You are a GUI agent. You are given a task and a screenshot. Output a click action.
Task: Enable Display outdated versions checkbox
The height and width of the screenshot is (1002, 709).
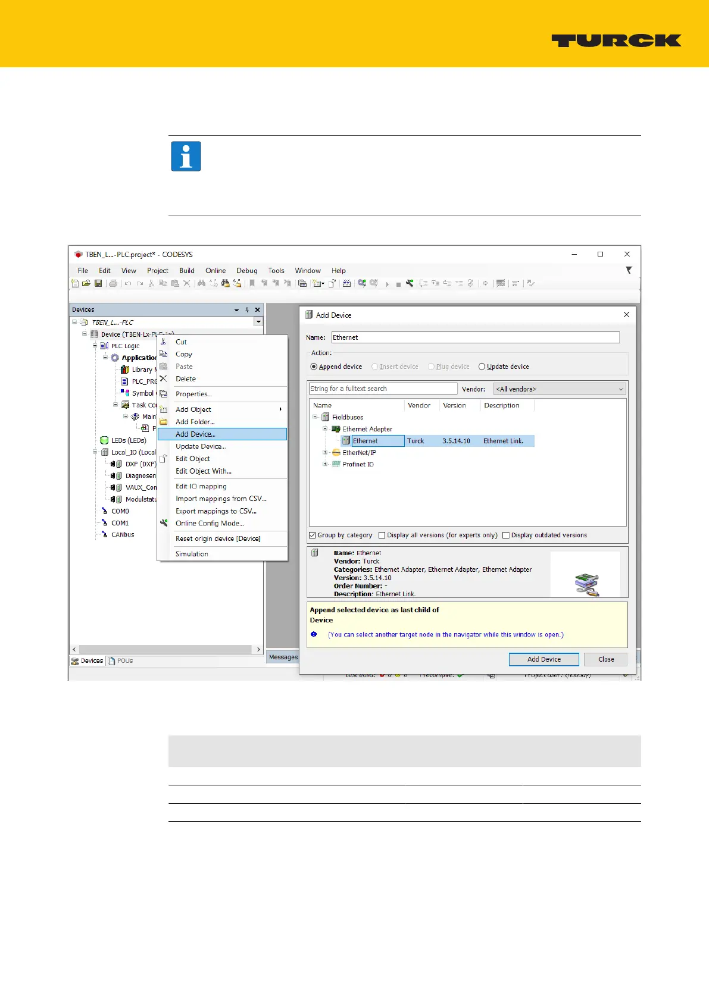click(506, 535)
